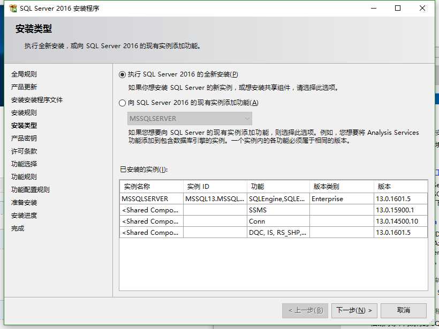Click the SQLEngine,SQLE... feature cell

point(278,199)
